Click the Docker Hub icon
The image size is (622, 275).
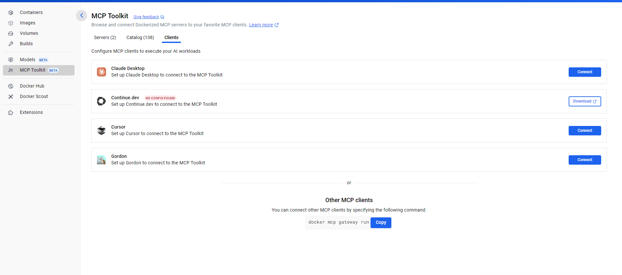coord(11,86)
